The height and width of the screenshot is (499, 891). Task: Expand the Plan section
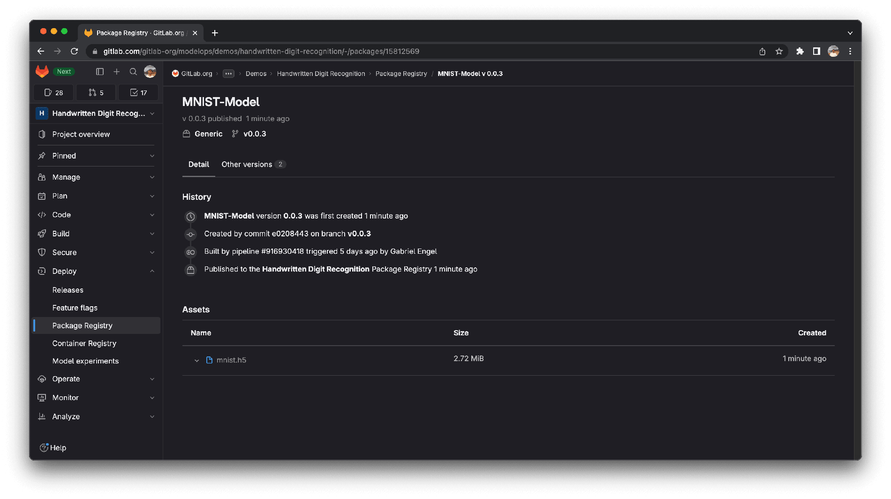97,196
